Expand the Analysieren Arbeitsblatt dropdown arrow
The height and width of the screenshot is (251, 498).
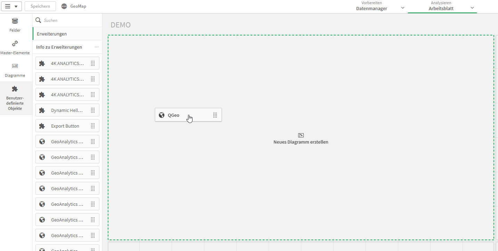472,8
